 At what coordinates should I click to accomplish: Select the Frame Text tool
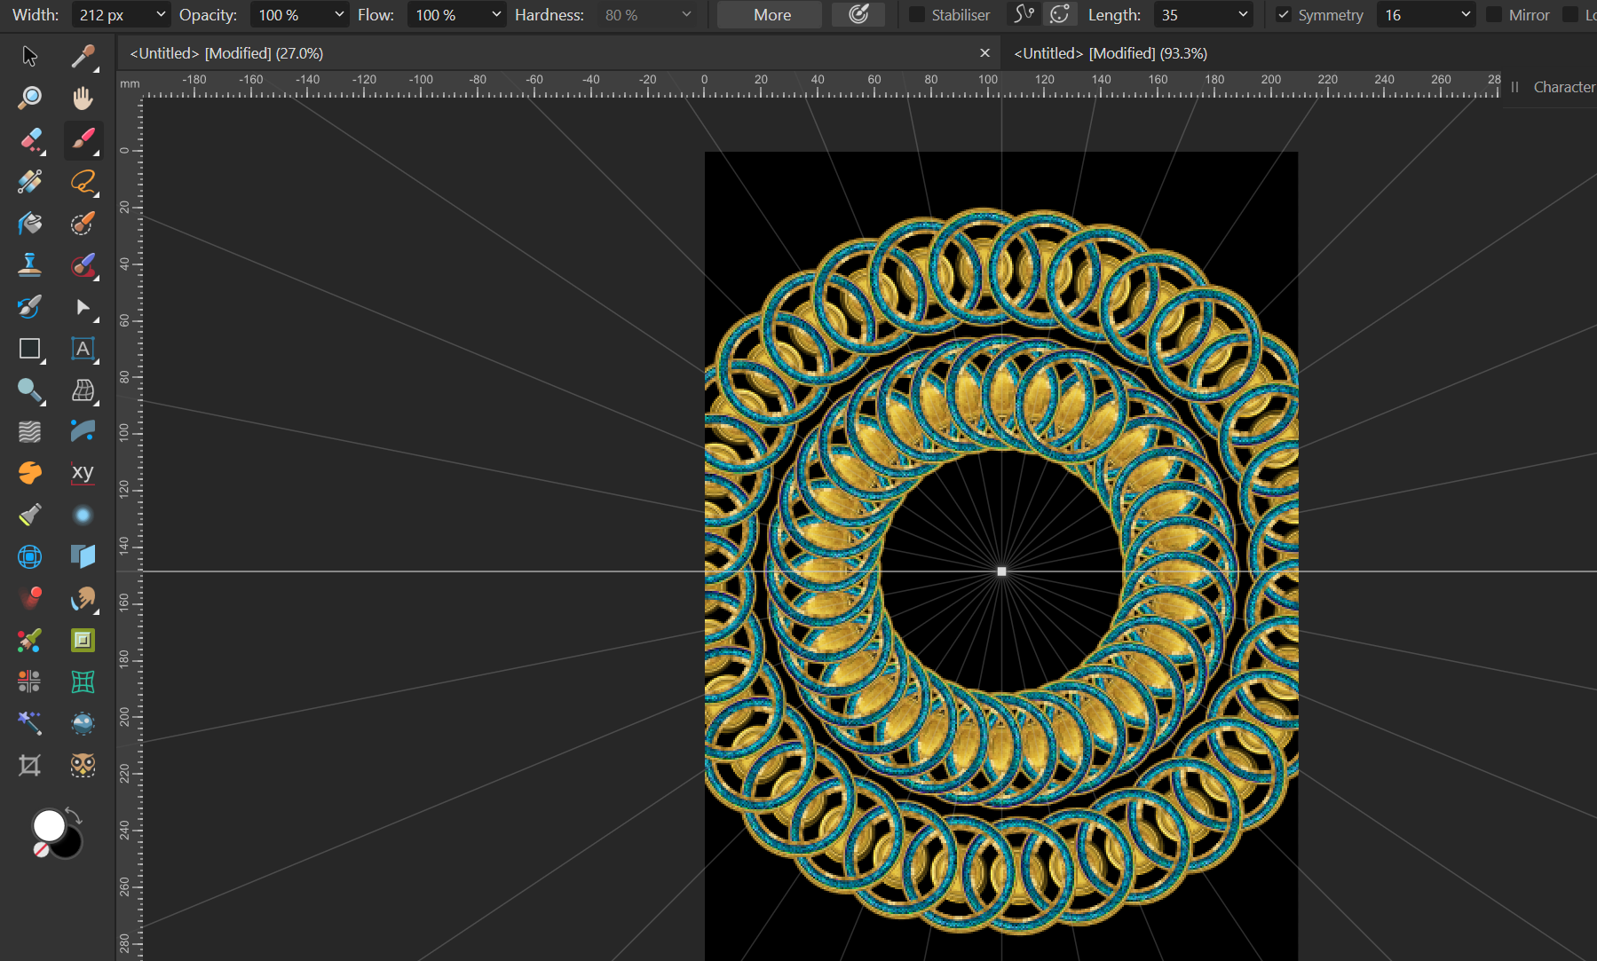pos(83,349)
